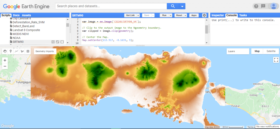Expand the Get Link dropdown arrow
Image resolution: width=280 pixels, height=129 pixels.
[138, 16]
